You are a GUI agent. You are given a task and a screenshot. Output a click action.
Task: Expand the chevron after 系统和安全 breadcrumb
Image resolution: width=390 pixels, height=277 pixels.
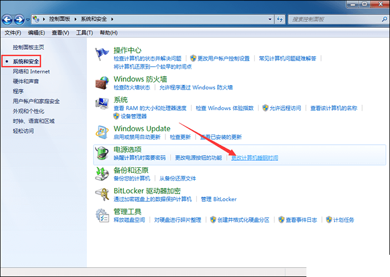pos(112,19)
